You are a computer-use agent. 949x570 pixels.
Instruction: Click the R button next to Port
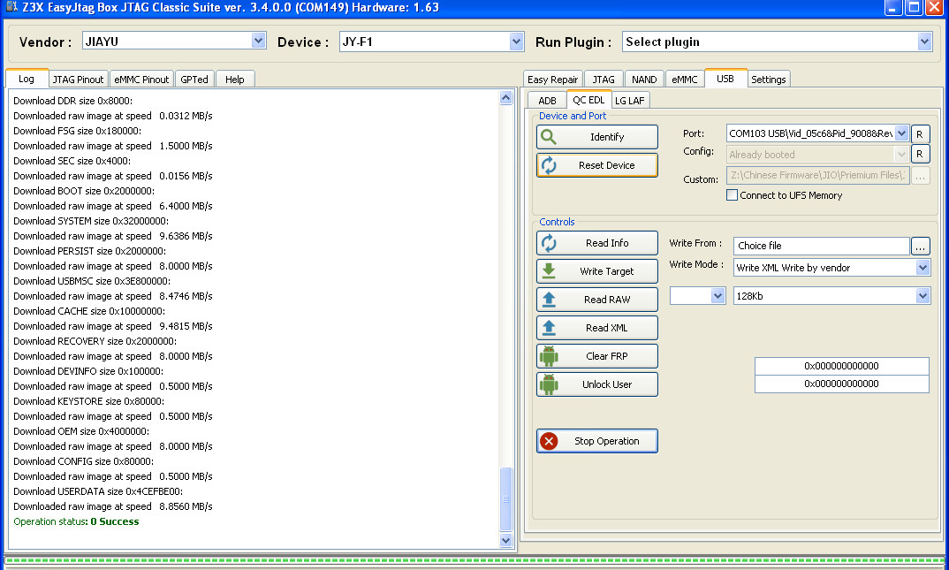[x=919, y=134]
